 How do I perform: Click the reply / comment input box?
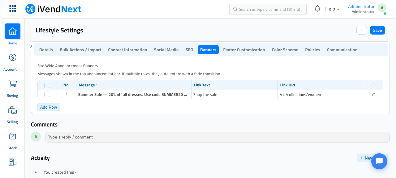click(217, 137)
